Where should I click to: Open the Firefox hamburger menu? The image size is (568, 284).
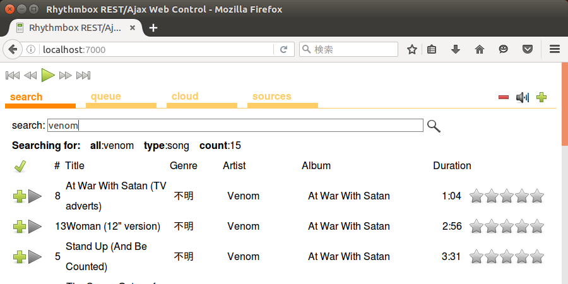555,49
